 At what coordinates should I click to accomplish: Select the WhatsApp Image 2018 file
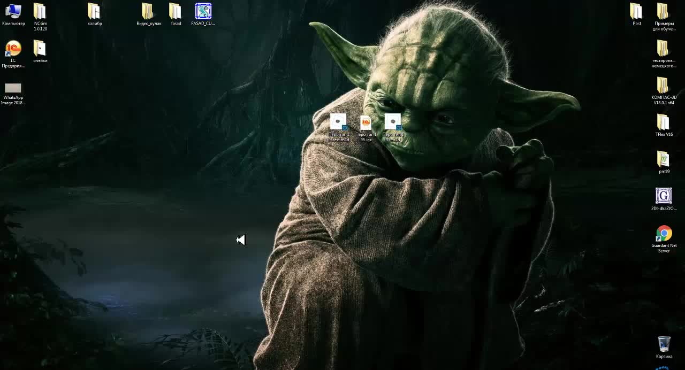13,94
